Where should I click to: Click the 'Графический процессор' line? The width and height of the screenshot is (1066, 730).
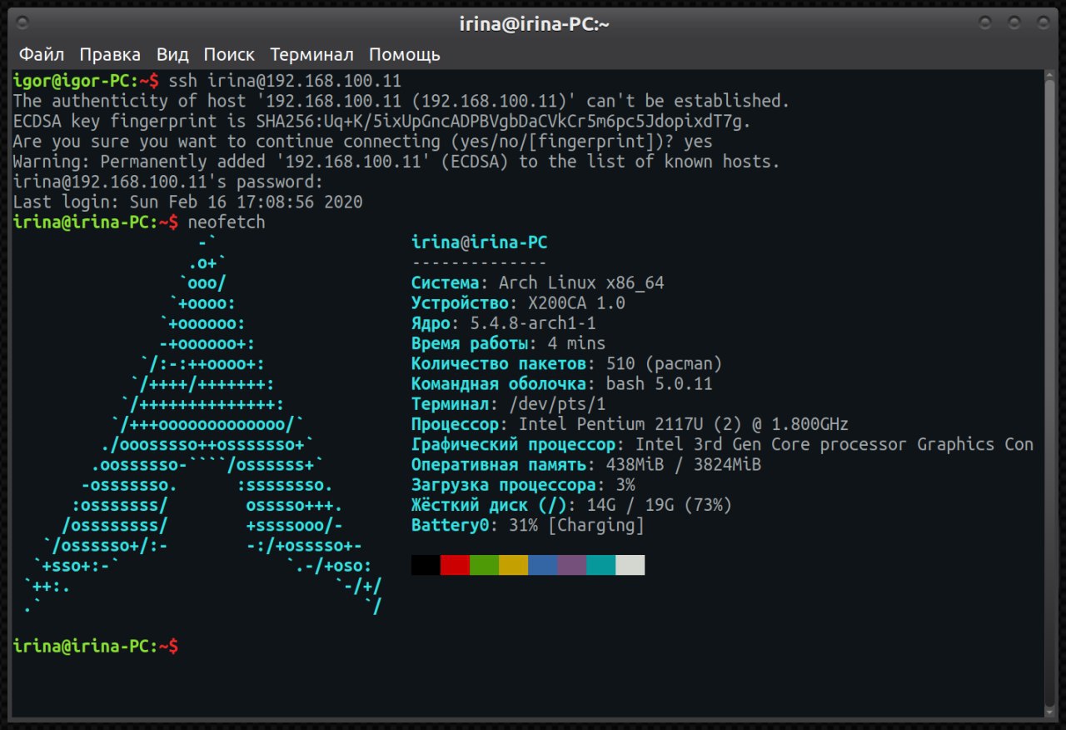click(722, 444)
